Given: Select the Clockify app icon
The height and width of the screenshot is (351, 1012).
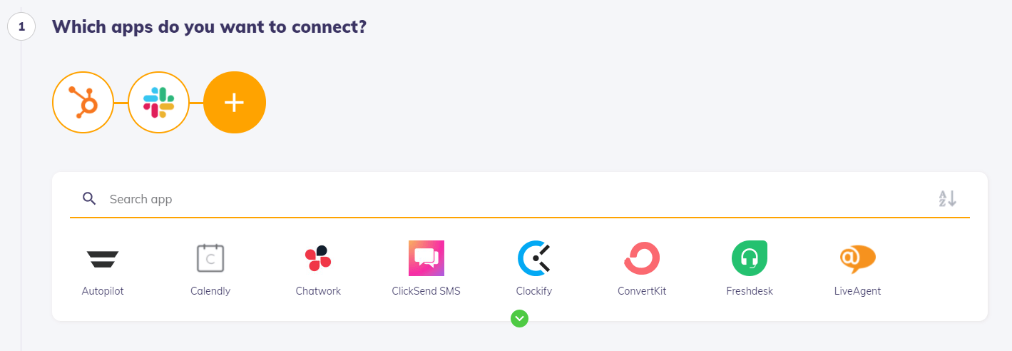Looking at the screenshot, I should [x=534, y=258].
